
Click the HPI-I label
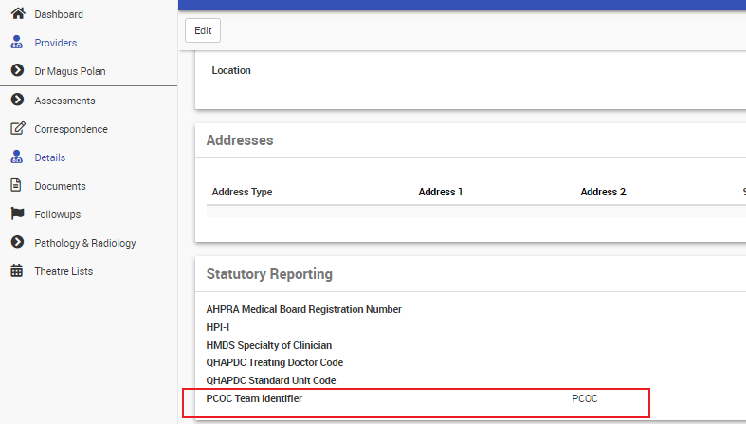click(218, 327)
